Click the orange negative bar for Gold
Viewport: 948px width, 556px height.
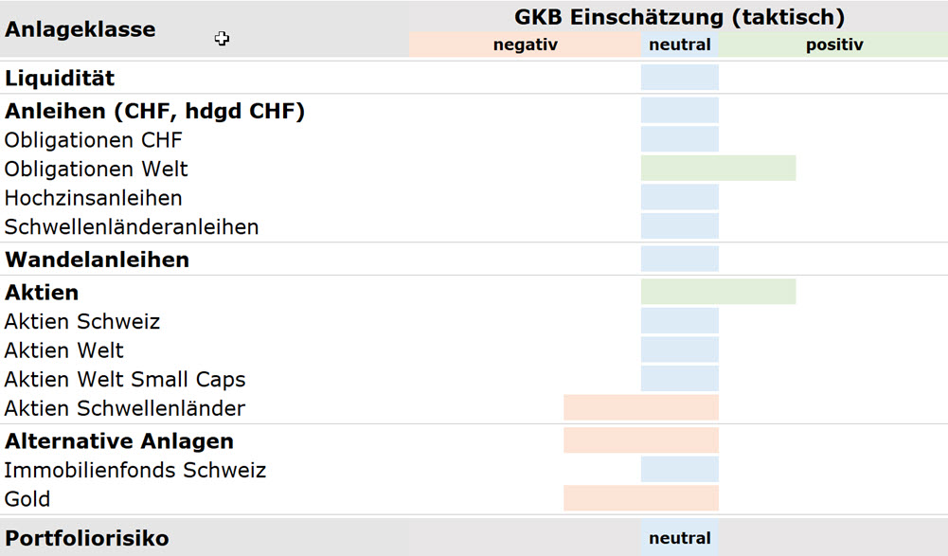point(641,498)
